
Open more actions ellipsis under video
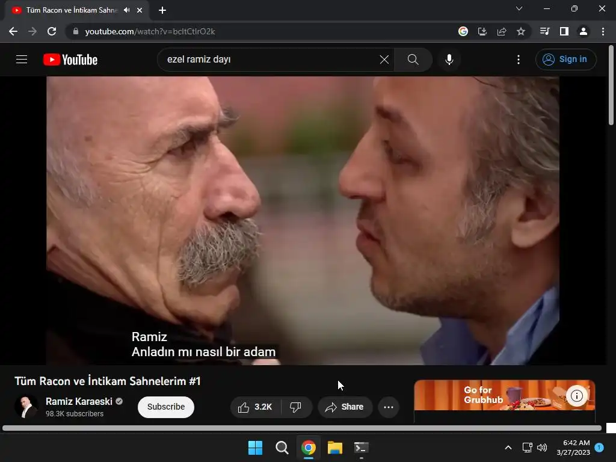pos(389,407)
